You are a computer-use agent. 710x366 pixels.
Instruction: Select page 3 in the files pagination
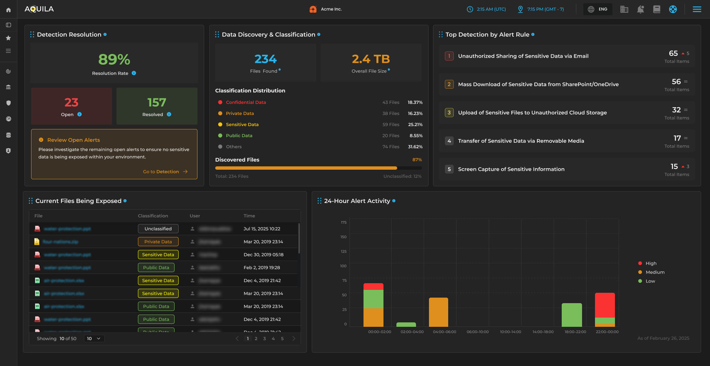pyautogui.click(x=264, y=338)
